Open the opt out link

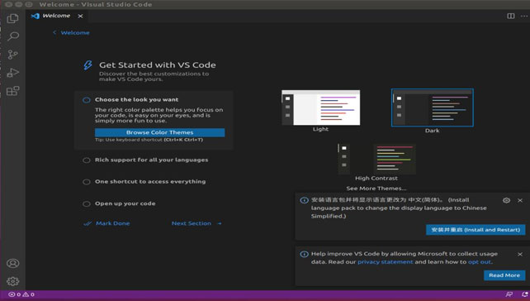(480, 262)
